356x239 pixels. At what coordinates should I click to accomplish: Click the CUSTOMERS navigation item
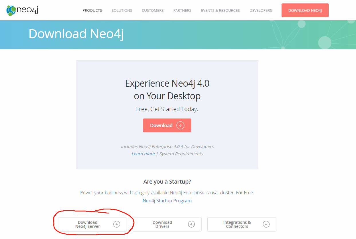(152, 10)
